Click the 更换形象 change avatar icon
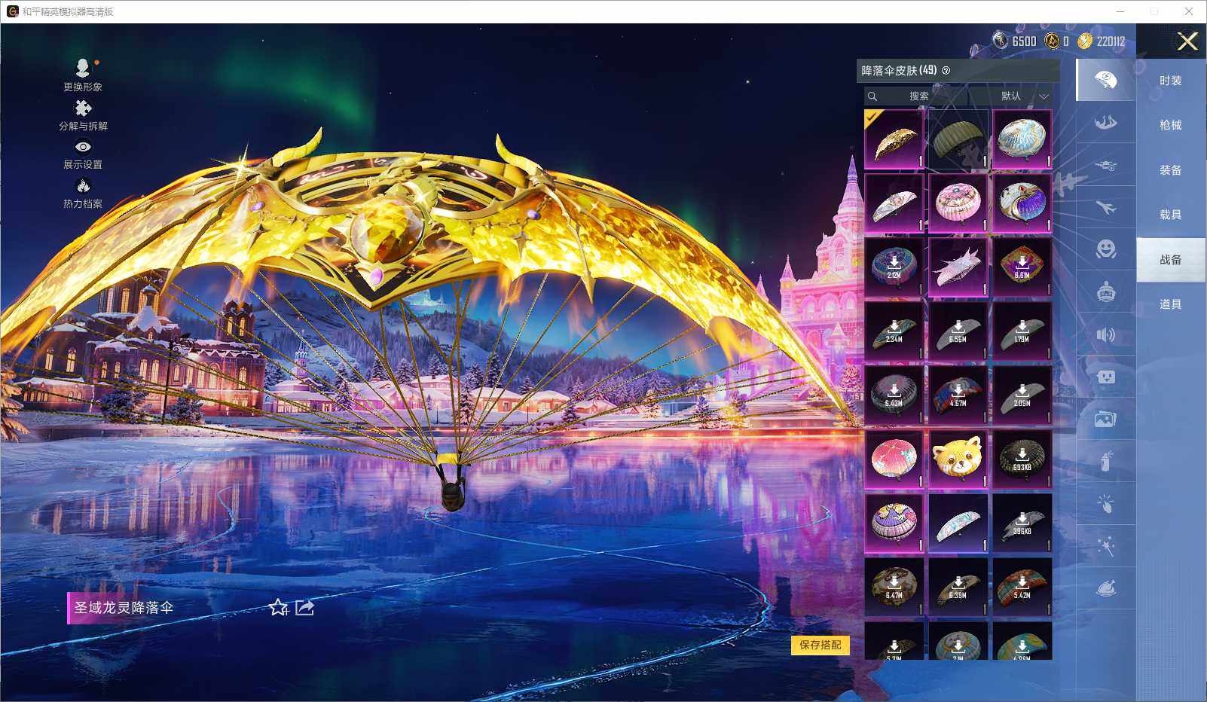The image size is (1207, 702). [x=83, y=69]
